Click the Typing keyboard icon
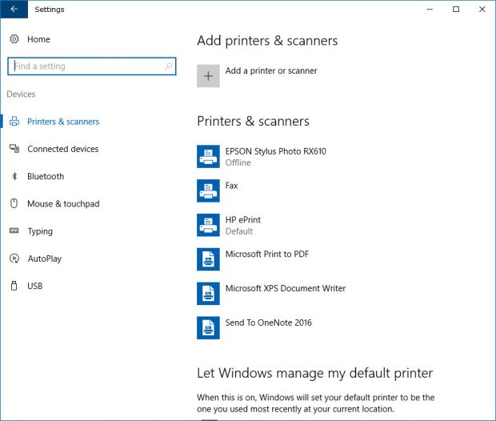Image resolution: width=496 pixels, height=421 pixels. click(14, 231)
